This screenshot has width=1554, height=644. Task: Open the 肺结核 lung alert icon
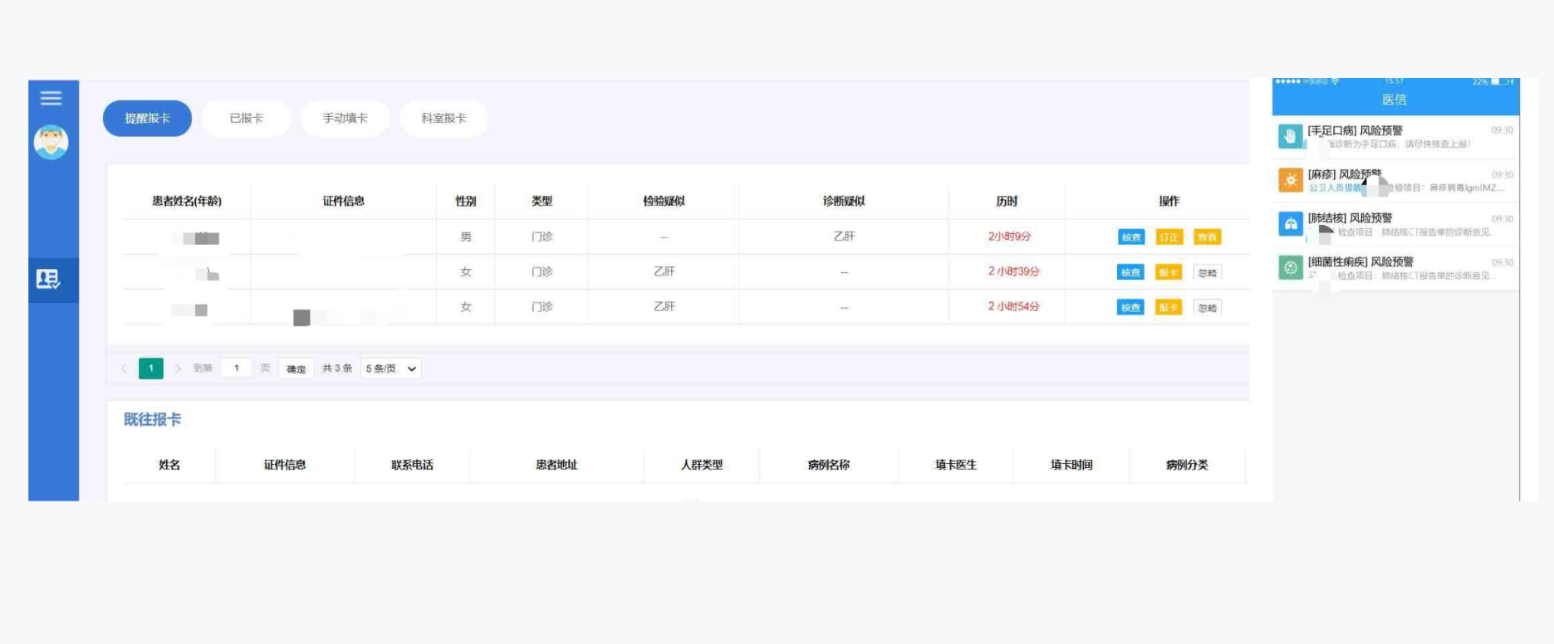(x=1290, y=224)
